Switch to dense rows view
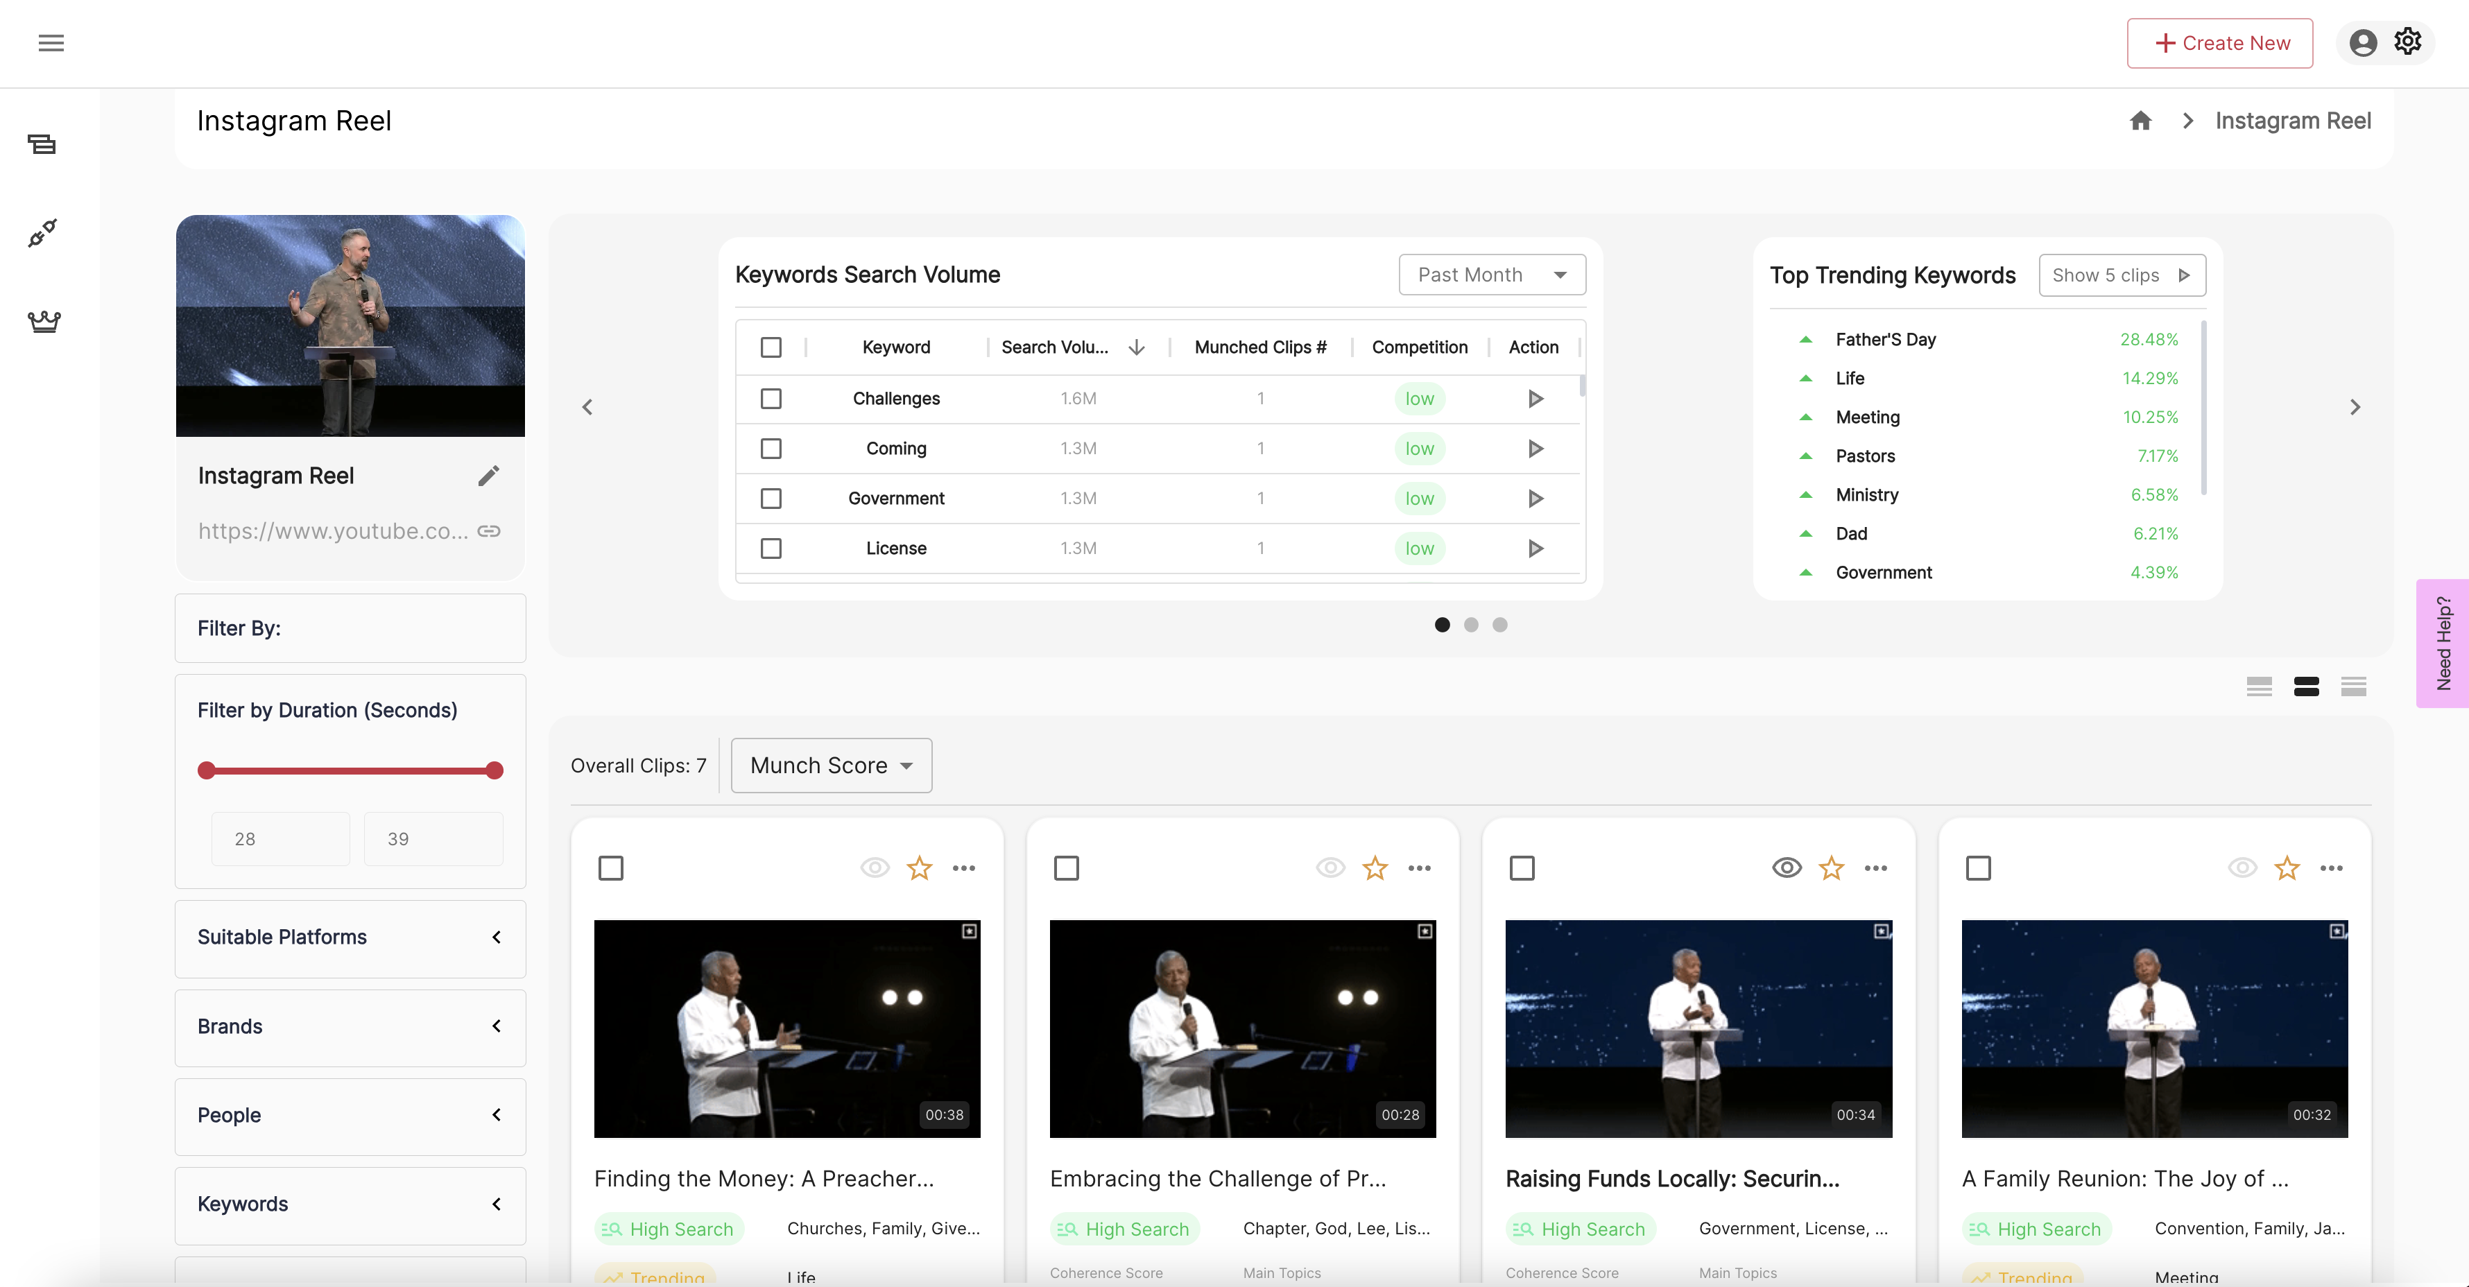Image resolution: width=2469 pixels, height=1287 pixels. click(2353, 686)
